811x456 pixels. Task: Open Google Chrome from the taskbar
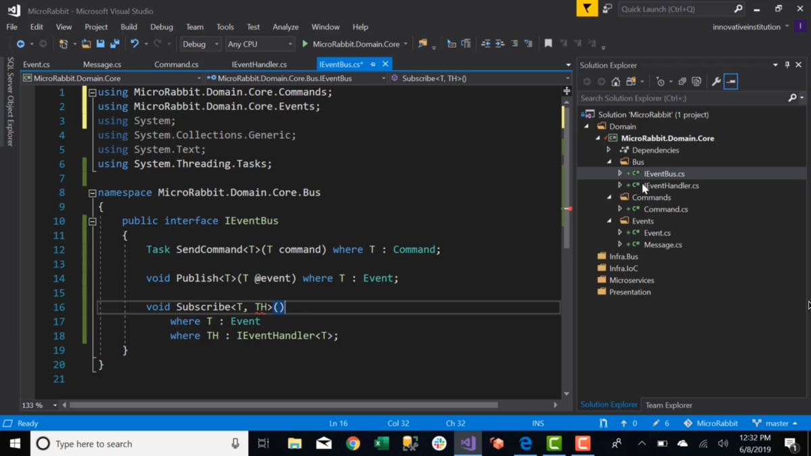[x=353, y=444]
